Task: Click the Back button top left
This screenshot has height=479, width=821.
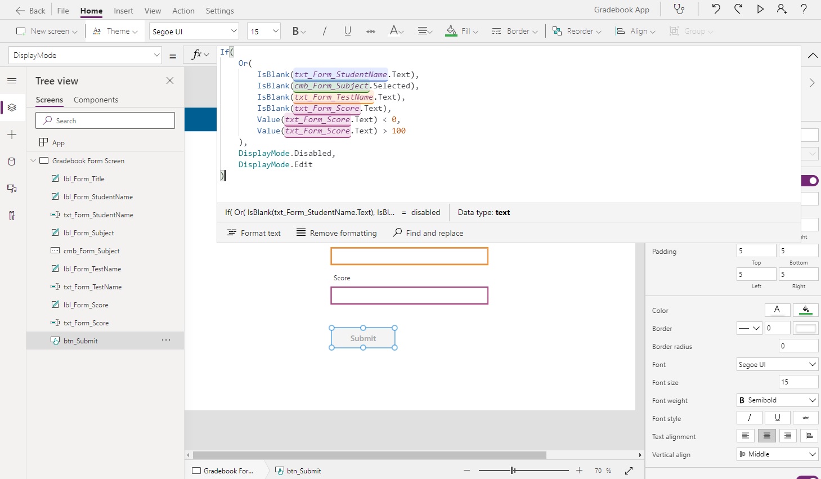Action: [x=31, y=10]
